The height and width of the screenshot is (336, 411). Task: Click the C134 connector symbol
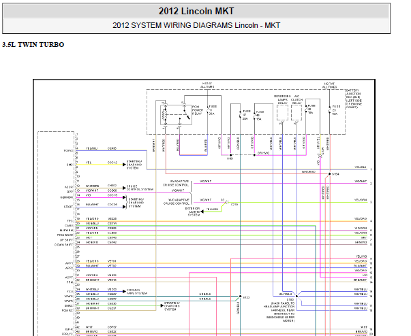[320, 156]
